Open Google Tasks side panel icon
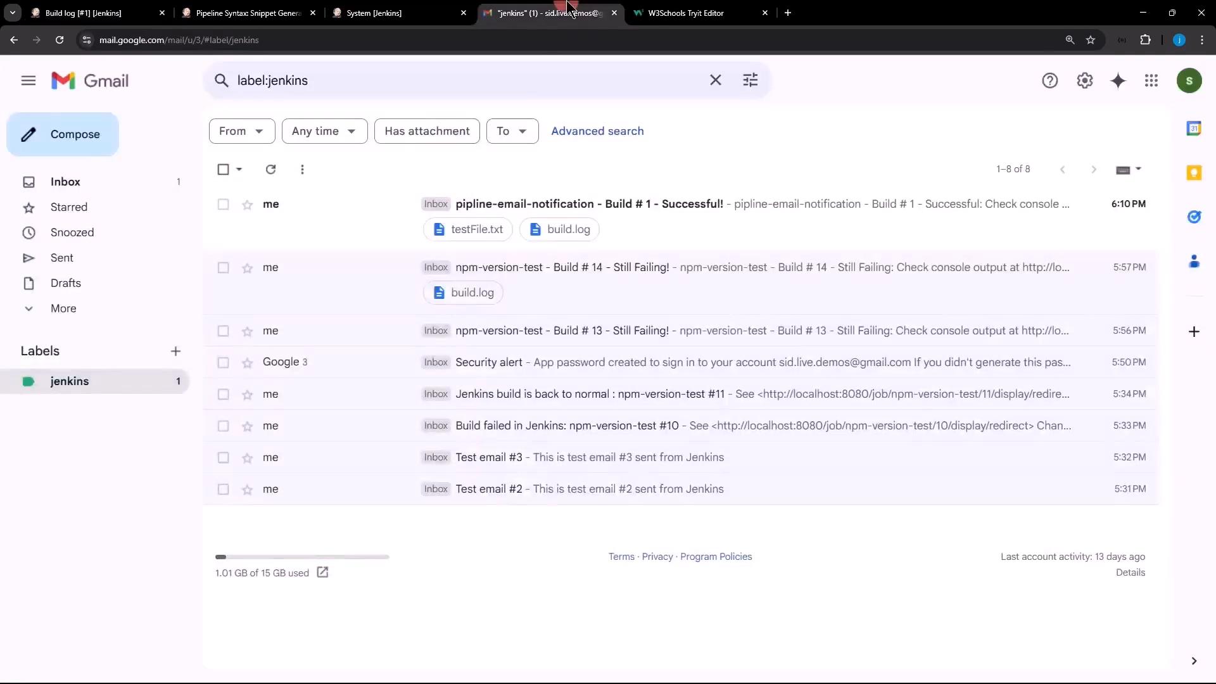Viewport: 1216px width, 684px height. (1193, 217)
